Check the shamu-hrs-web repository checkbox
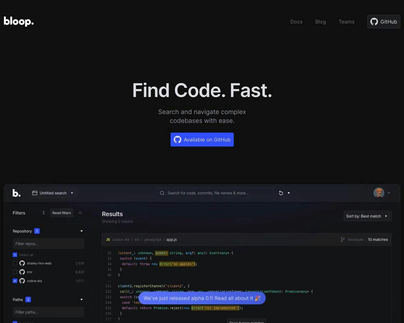The height and width of the screenshot is (323, 404). 15,263
